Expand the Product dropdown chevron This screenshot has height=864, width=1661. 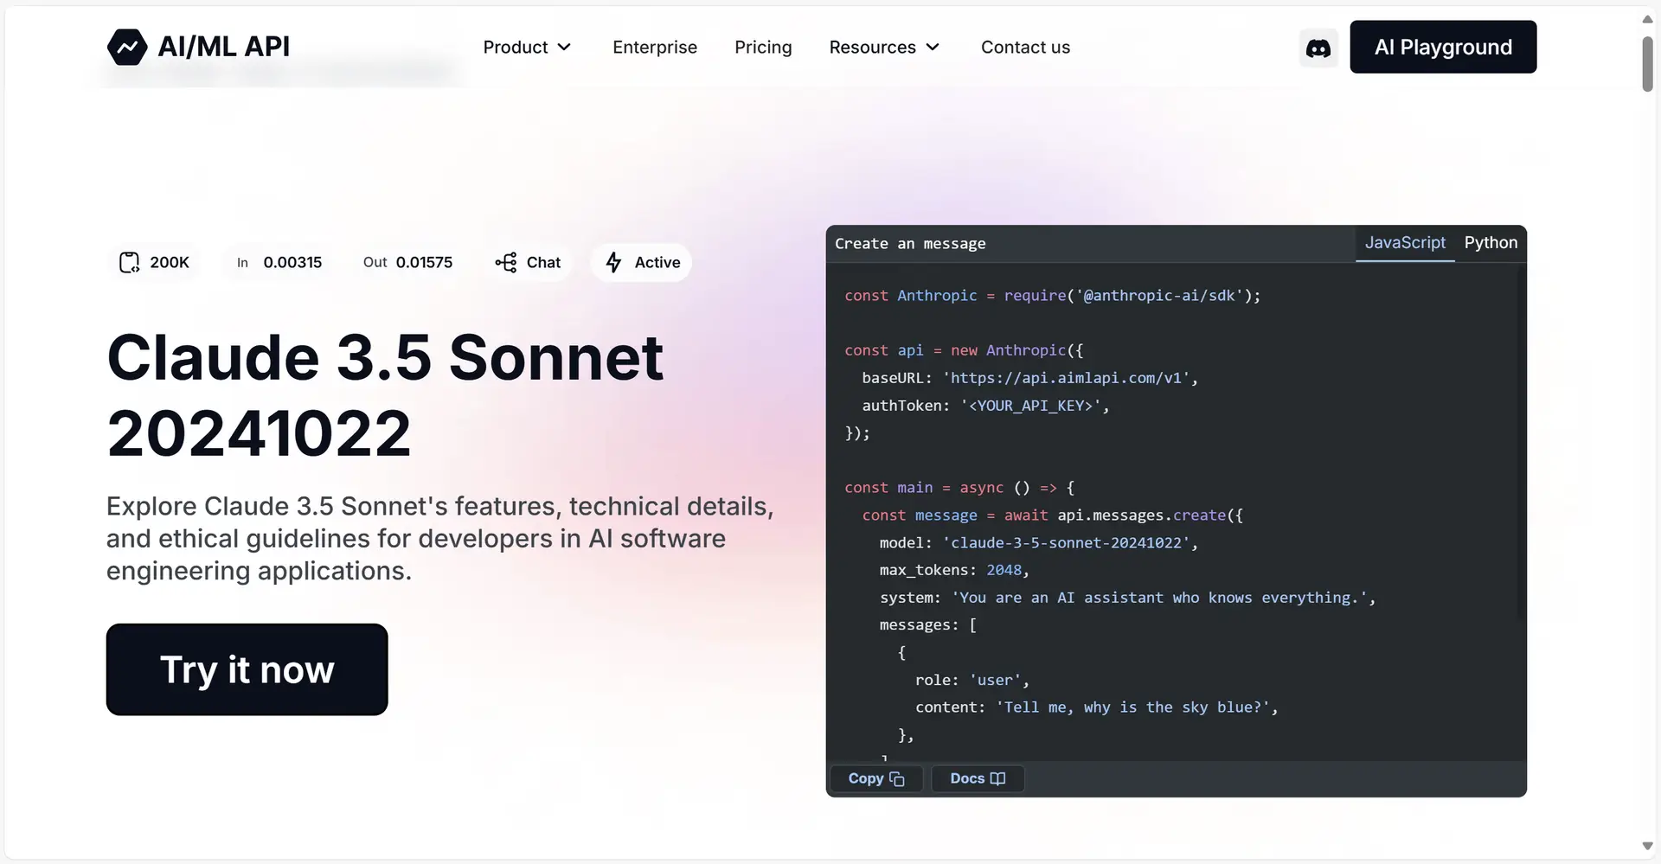564,47
